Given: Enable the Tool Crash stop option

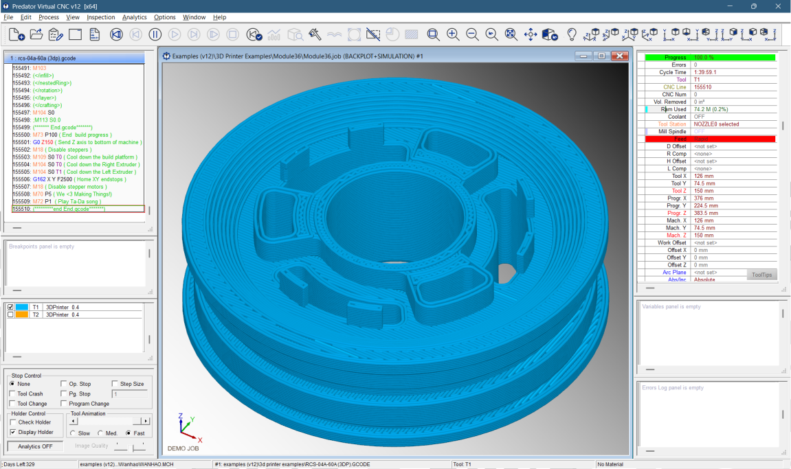Looking at the screenshot, I should (12, 393).
